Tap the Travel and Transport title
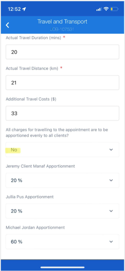Image resolution: width=125 pixels, height=271 pixels. pyautogui.click(x=62, y=22)
